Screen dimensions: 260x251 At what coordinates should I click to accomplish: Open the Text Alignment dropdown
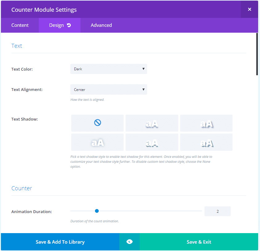[109, 89]
